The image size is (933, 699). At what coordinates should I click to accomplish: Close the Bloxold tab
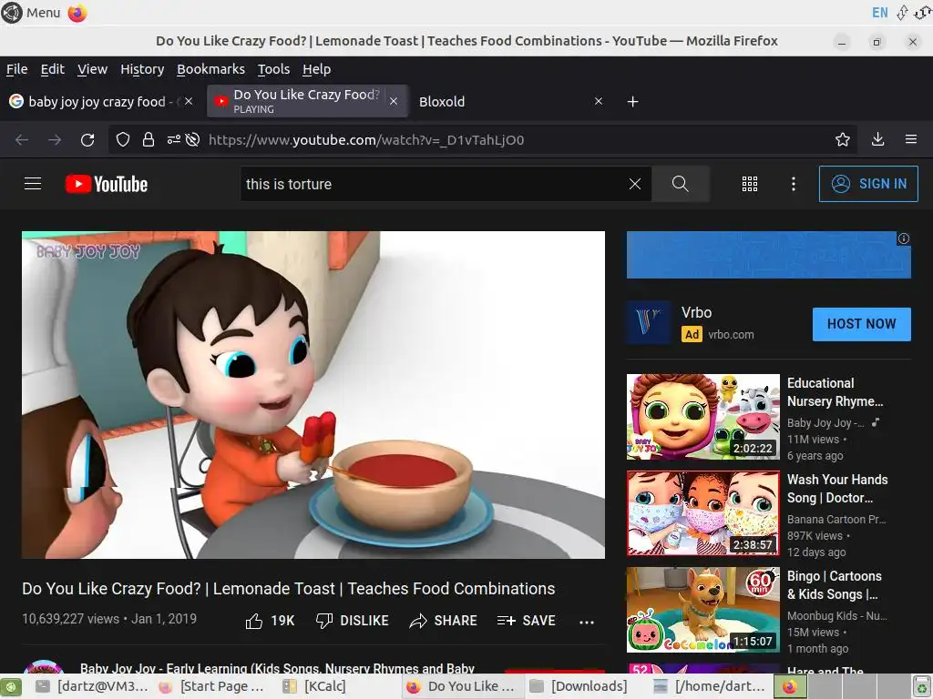(599, 102)
